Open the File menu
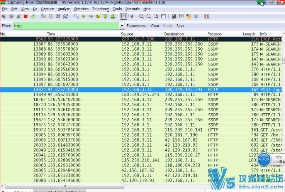Image resolution: width=285 pixels, height=192 pixels. pos(5,9)
